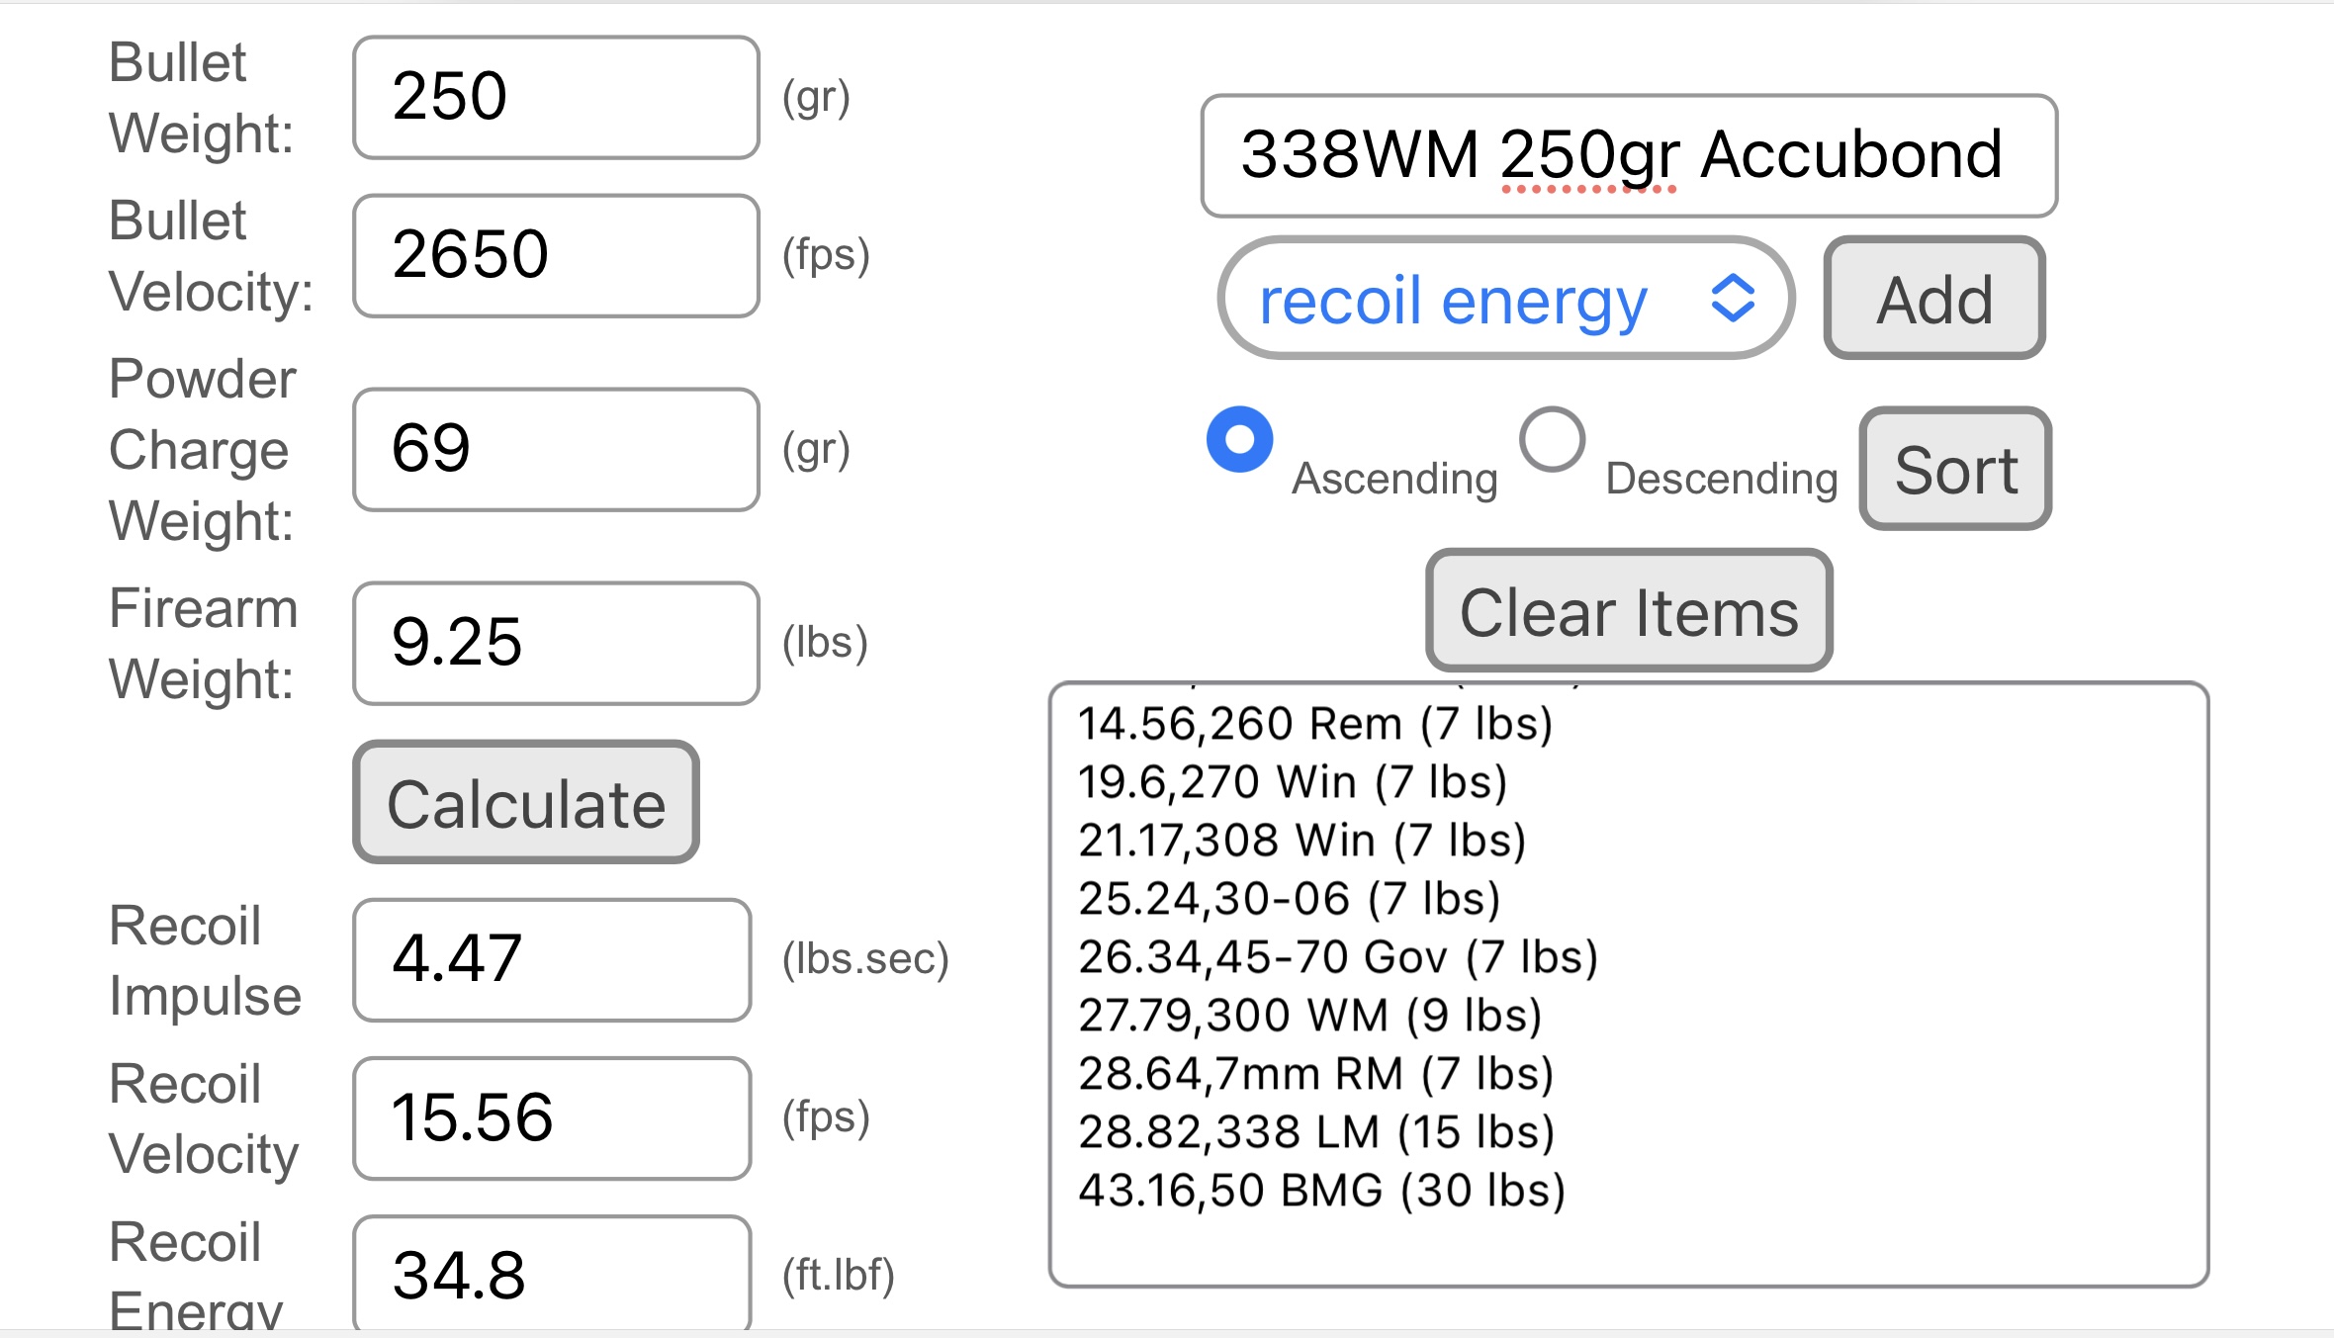
Task: Select list row '26.34,45-70 Gov (7 lbs)'
Action: [x=1338, y=957]
